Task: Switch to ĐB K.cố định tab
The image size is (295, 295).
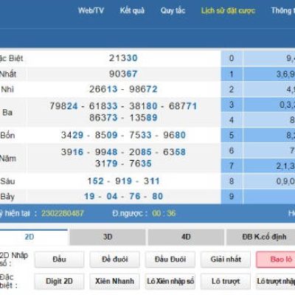Action: click(264, 237)
